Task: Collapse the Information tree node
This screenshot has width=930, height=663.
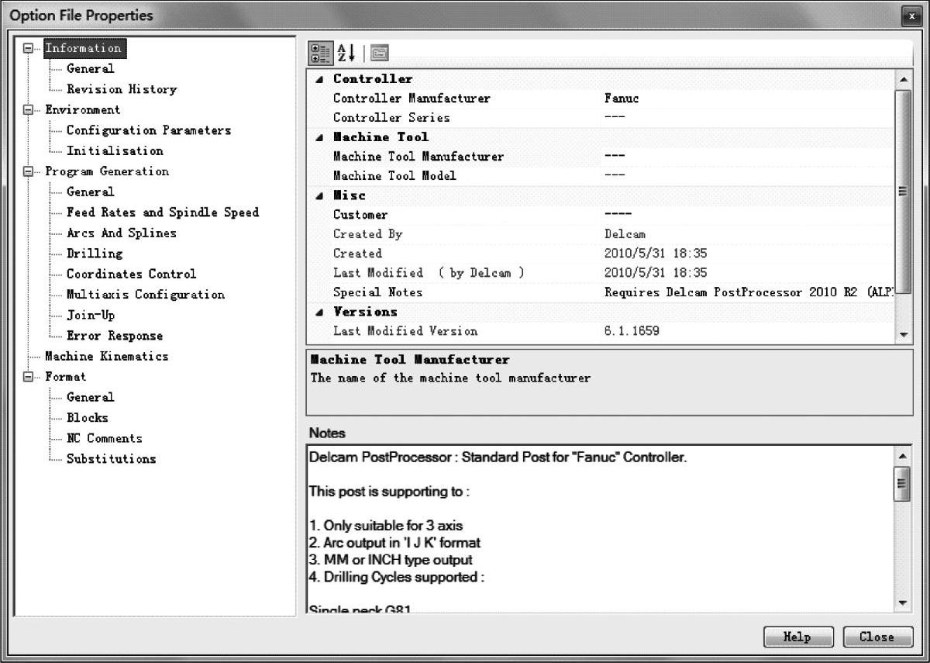Action: 29,48
